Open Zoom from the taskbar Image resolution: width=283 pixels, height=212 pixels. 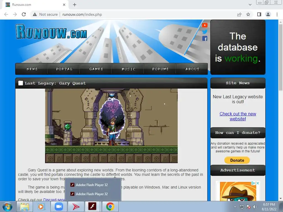59,206
